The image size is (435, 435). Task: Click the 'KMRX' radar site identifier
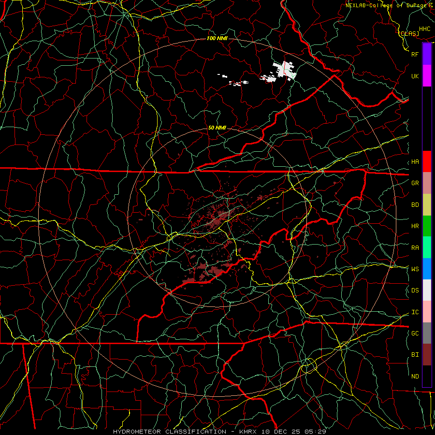click(x=248, y=432)
